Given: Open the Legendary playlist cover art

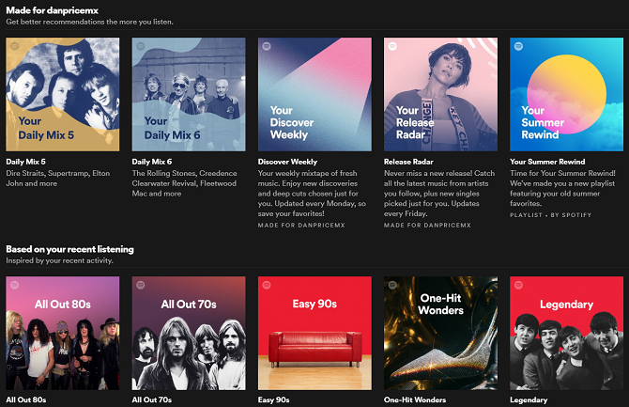Looking at the screenshot, I should [566, 333].
